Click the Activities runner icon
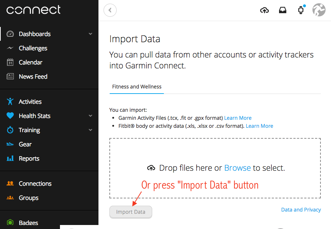 click(x=10, y=102)
